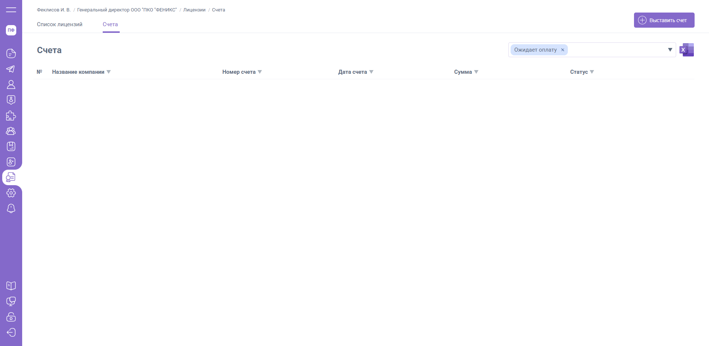
Task: Open the gear settings icon in sidebar
Action: [11, 193]
